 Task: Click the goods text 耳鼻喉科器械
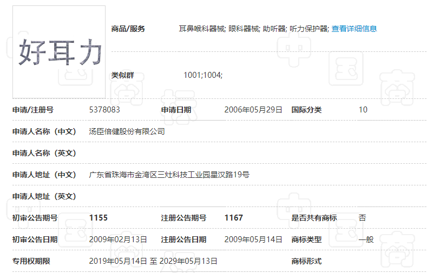tap(202, 29)
